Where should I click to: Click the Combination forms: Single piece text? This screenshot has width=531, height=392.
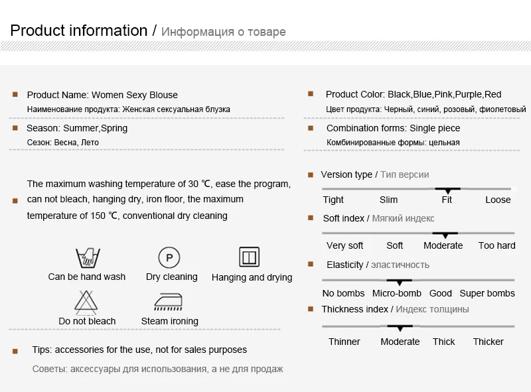[393, 128]
